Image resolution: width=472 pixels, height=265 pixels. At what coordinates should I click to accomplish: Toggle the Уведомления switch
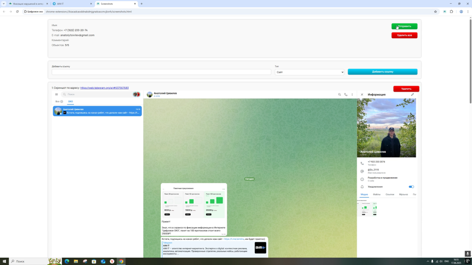[411, 187]
